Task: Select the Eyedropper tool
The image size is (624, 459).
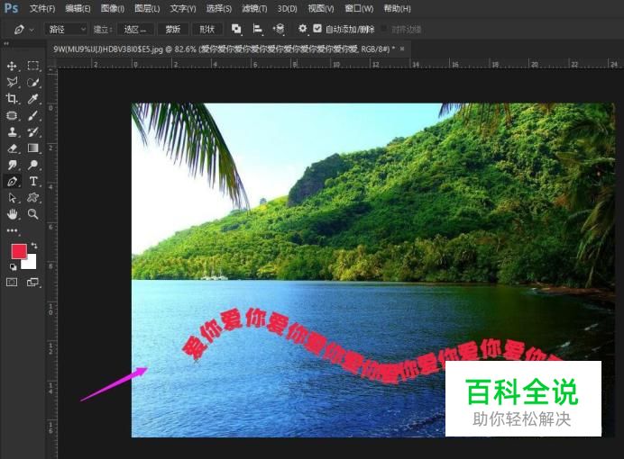Action: 33,98
